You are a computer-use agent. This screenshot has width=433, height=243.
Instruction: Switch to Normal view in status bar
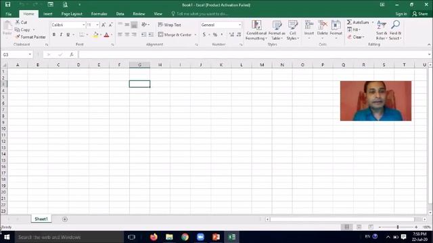(x=347, y=227)
